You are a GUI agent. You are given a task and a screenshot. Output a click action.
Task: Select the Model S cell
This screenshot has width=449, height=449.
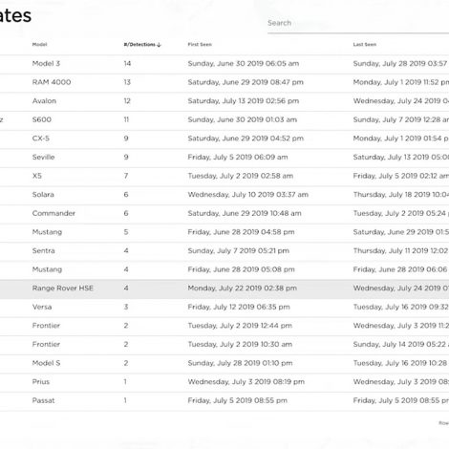(x=46, y=363)
